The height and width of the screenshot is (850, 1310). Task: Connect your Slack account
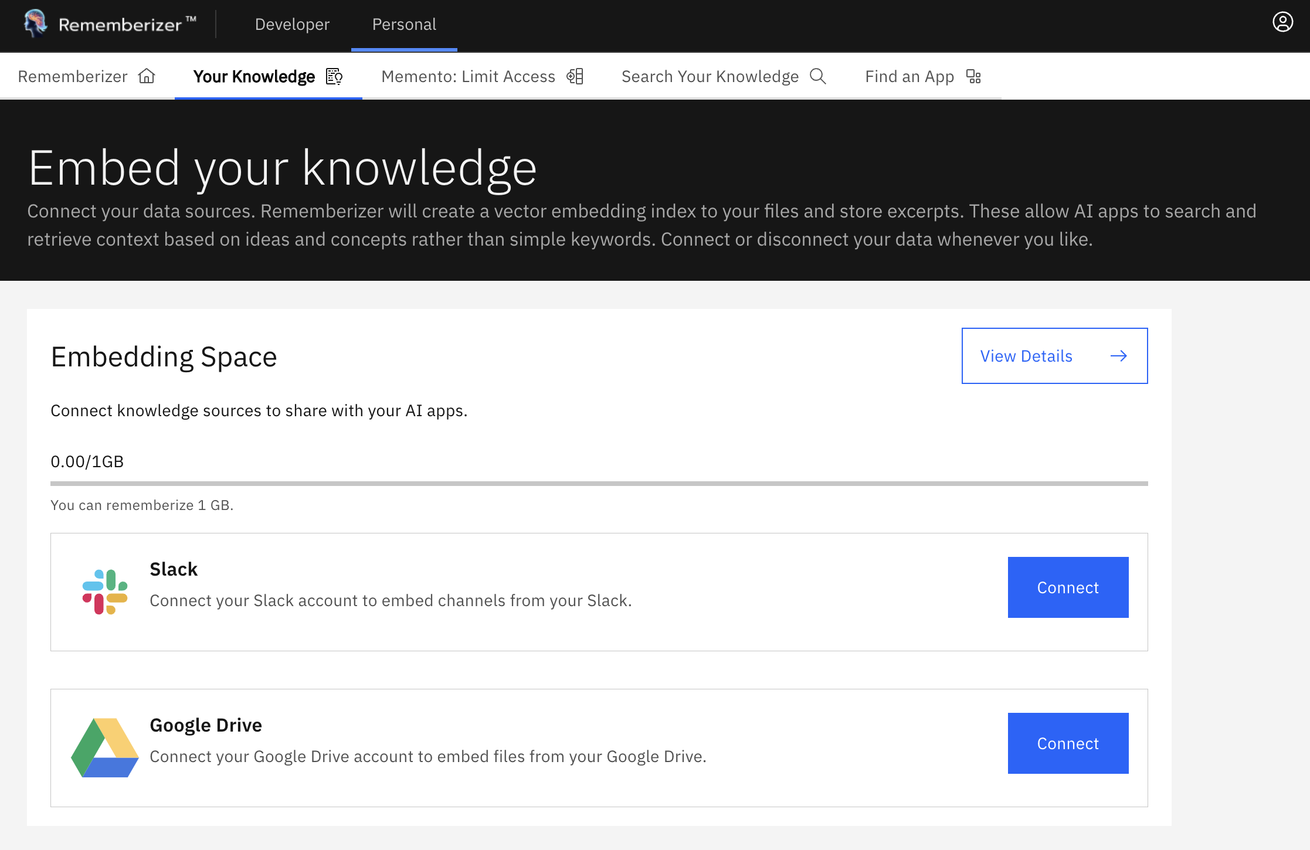[x=1067, y=587]
